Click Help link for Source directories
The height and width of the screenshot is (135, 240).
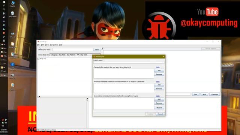tap(158, 96)
